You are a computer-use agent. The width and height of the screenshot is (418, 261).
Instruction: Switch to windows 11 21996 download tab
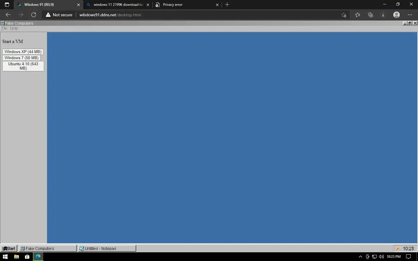click(118, 5)
